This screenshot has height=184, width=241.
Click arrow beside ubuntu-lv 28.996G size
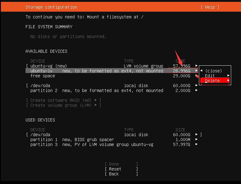pos(196,71)
